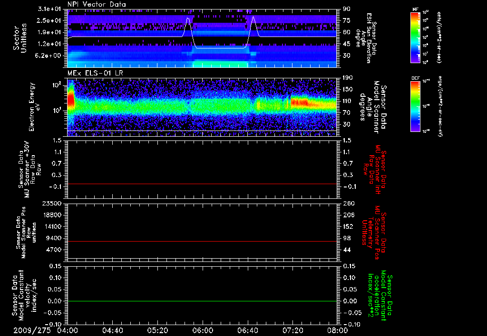Click the "08:00" time tick label
Screen dimensions: 487x336
click(x=338, y=330)
